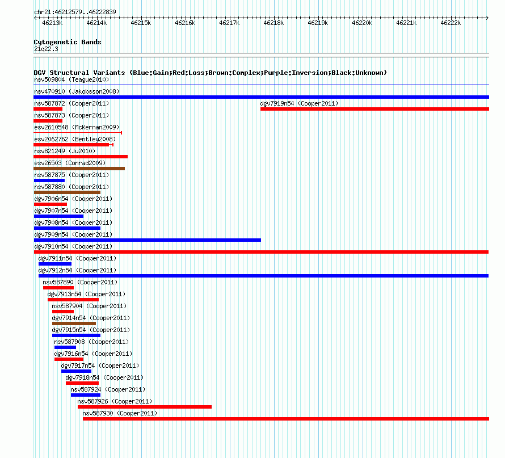This screenshot has height=458, width=505.
Task: Click the 46220k ruler tick label
Action: (x=362, y=23)
